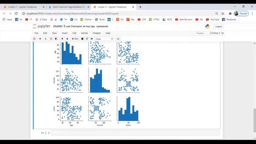This screenshot has height=144, width=256.
Task: Open a new browser tab
Action: [140, 7]
